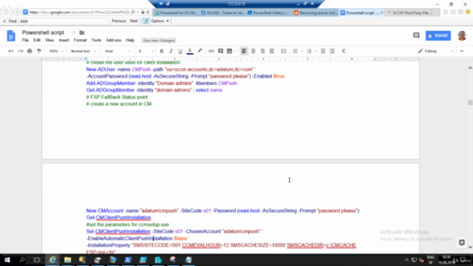Open comments history icon
The width and height of the screenshot is (473, 266).
point(416,35)
